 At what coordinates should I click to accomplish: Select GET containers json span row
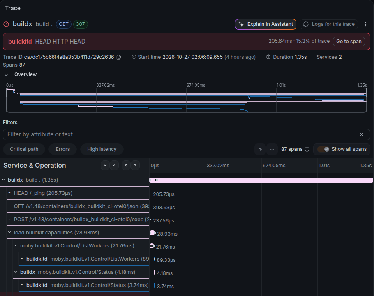coord(78,206)
